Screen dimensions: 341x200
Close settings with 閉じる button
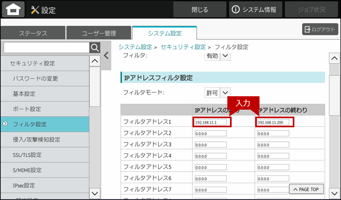pyautogui.click(x=199, y=9)
